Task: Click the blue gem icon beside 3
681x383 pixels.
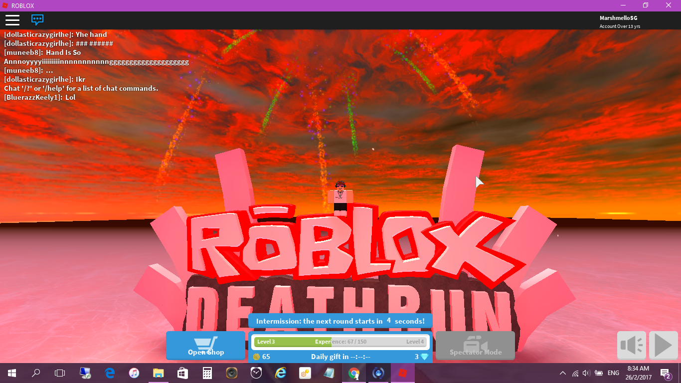Action: point(424,357)
